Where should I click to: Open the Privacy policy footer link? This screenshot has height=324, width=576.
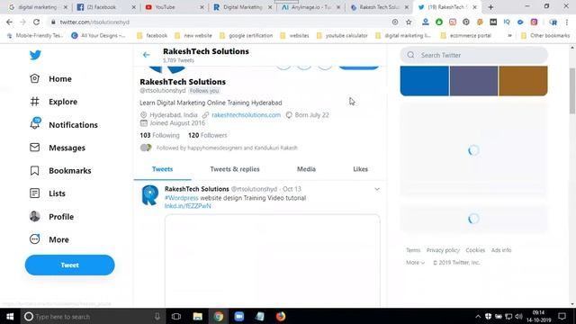(443, 250)
